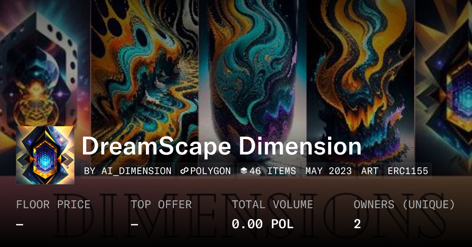Click the DreamScape Dimension title
472x247 pixels.
[221, 146]
